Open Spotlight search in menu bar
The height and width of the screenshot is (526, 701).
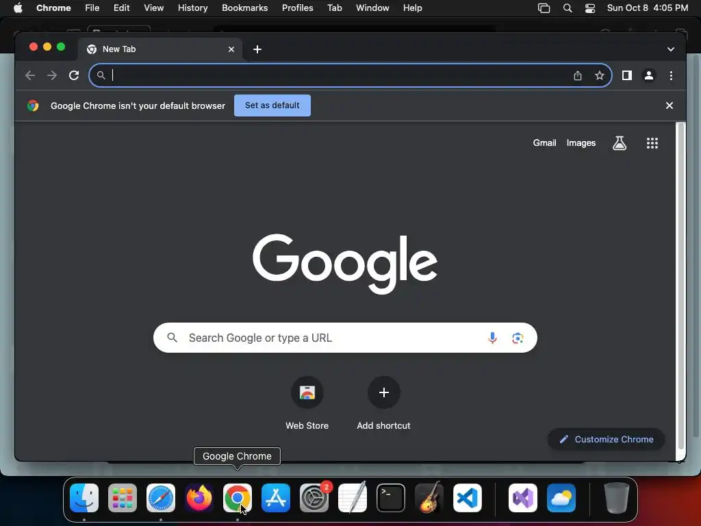click(568, 8)
